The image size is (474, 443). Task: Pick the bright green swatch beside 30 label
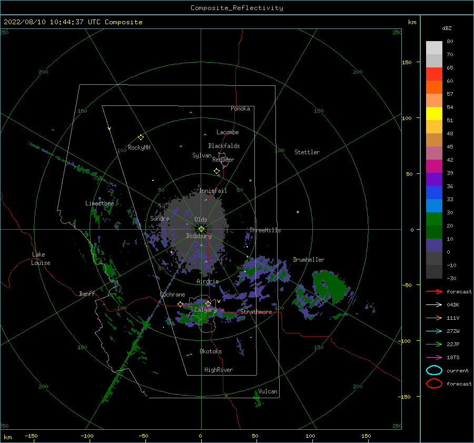pos(434,219)
